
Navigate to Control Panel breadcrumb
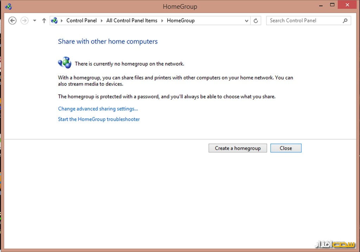(x=81, y=21)
